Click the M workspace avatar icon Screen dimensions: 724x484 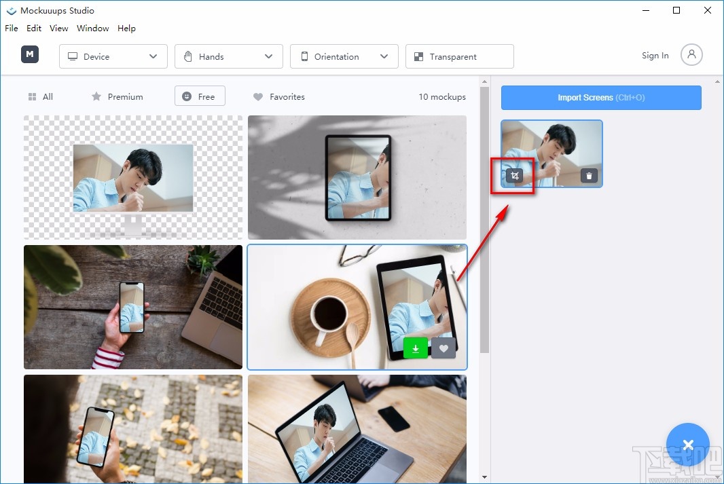29,54
